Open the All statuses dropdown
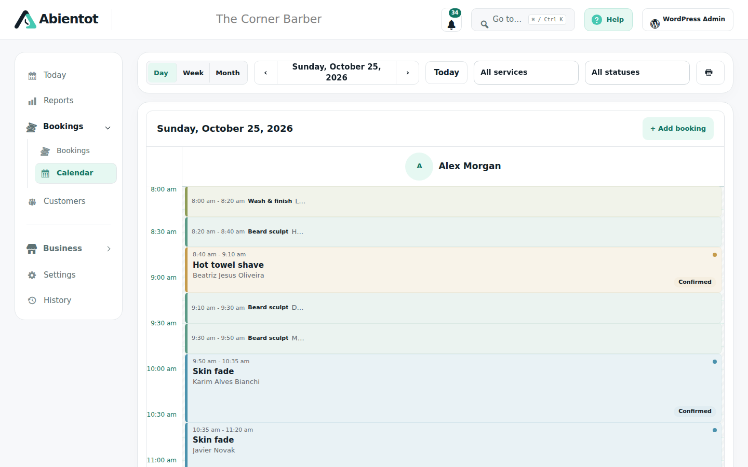Viewport: 748px width, 467px height. tap(637, 73)
